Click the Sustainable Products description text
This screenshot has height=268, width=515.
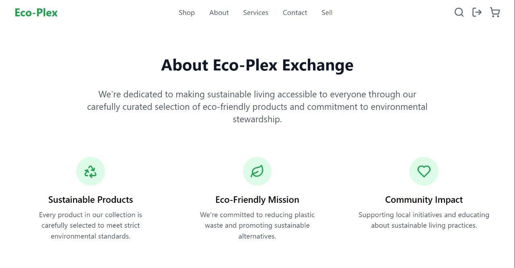tap(91, 225)
